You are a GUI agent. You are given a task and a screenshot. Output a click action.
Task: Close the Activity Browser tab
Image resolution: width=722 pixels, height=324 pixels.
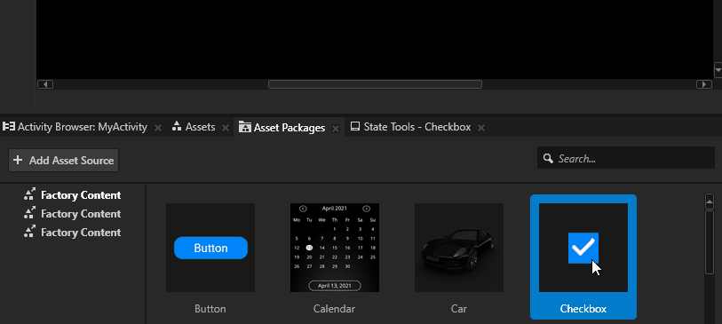click(158, 128)
